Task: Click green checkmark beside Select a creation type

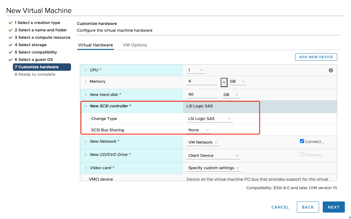Action: [x=10, y=23]
